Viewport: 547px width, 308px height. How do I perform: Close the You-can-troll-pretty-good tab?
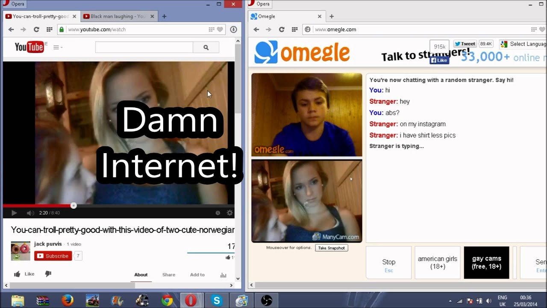[74, 16]
